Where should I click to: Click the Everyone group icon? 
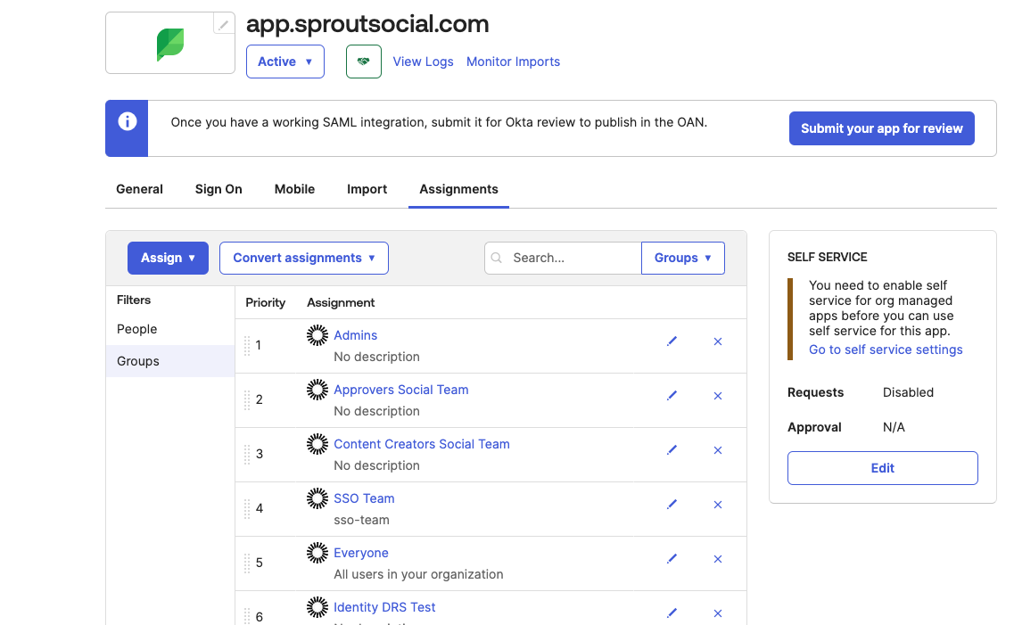pyautogui.click(x=317, y=552)
